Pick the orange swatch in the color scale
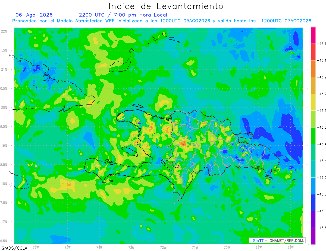326x251 pixels. 313,69
